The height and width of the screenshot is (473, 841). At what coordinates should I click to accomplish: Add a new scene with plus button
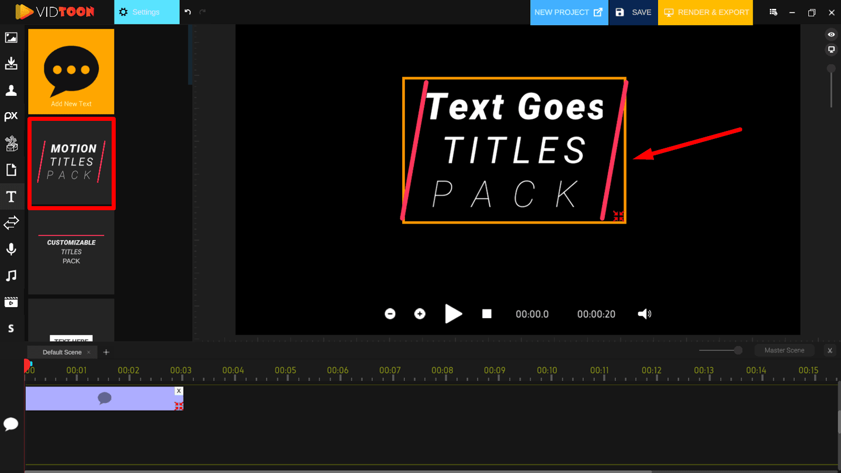point(106,352)
